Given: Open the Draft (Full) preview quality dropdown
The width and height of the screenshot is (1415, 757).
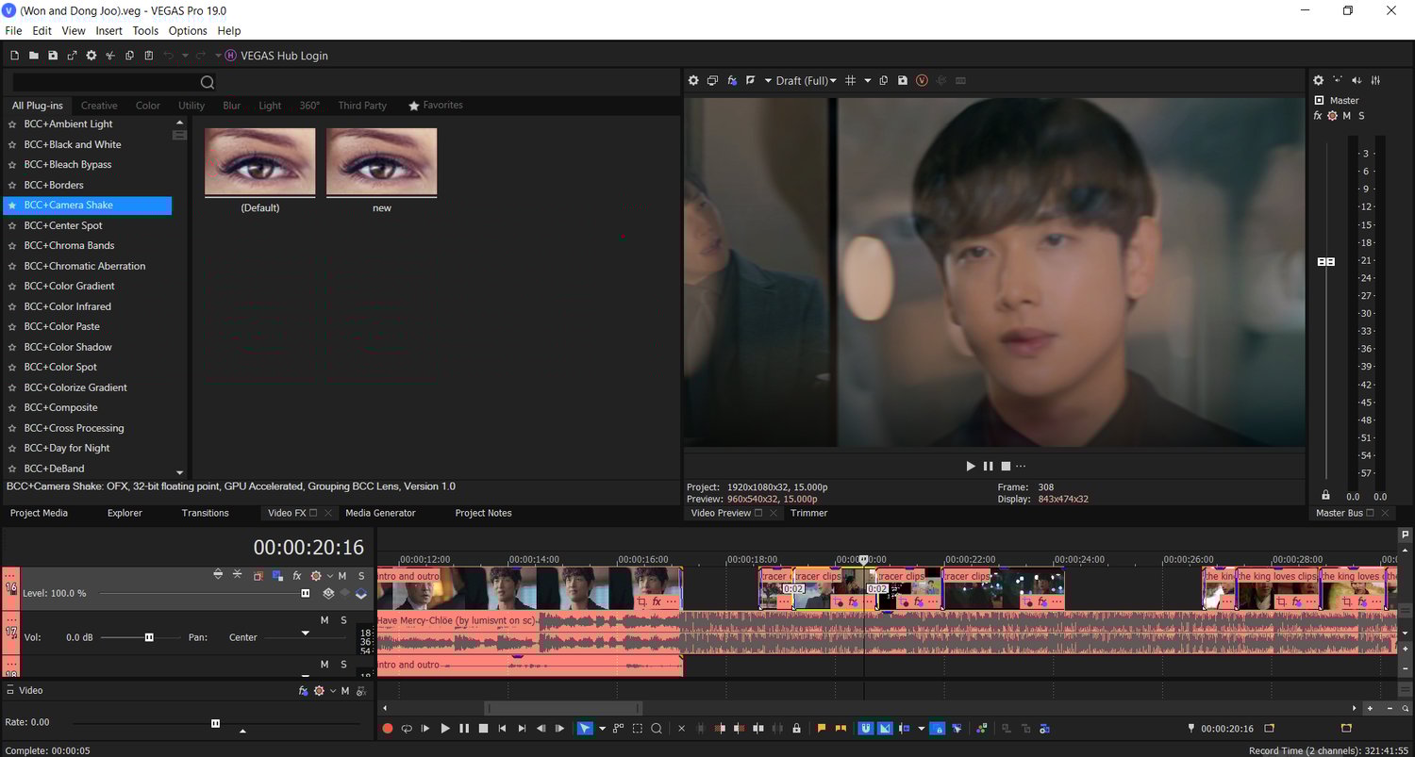Looking at the screenshot, I should [806, 81].
